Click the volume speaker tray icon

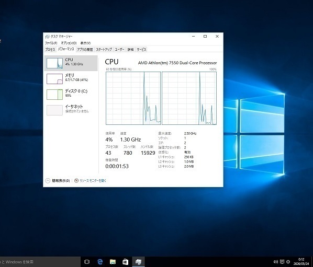(x=276, y=262)
